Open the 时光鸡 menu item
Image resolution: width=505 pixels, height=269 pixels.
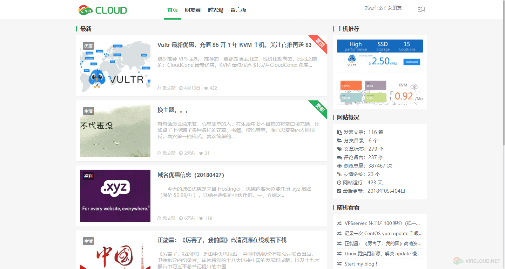point(215,10)
